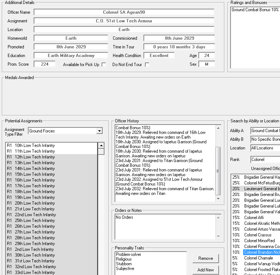Select Colonel Roxanna officer row
280x275 pixels.
pos(256,246)
